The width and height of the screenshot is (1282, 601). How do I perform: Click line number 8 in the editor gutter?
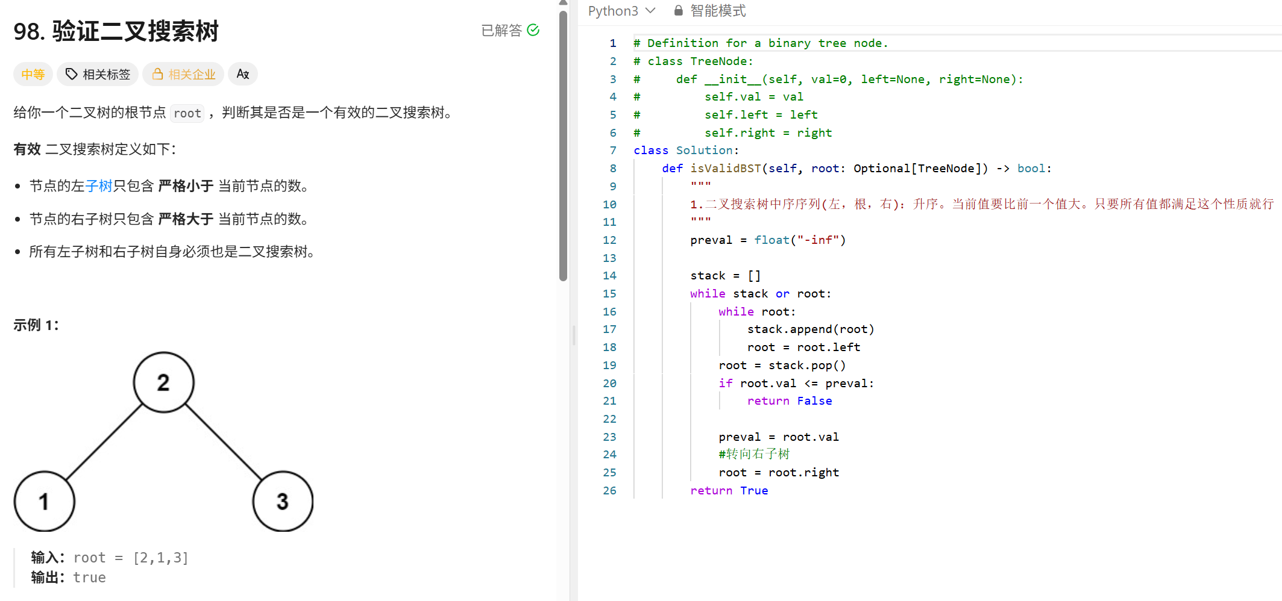(x=613, y=169)
